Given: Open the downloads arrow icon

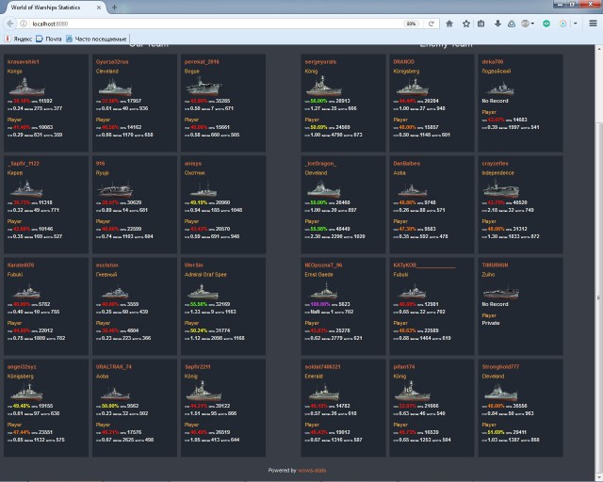Looking at the screenshot, I should pos(497,24).
